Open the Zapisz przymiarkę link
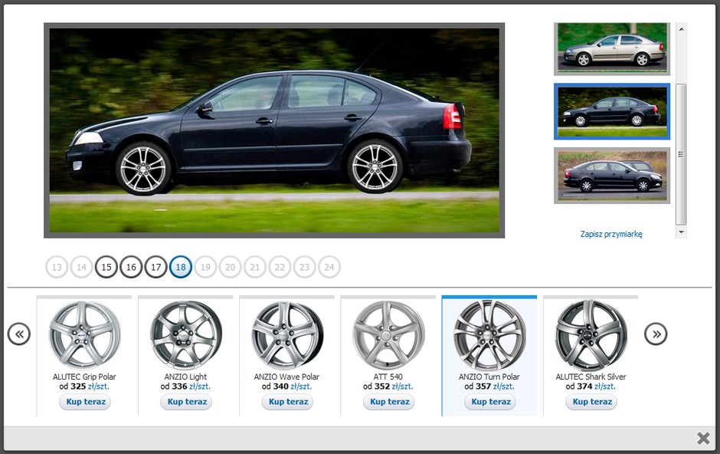The width and height of the screenshot is (720, 454). [611, 234]
